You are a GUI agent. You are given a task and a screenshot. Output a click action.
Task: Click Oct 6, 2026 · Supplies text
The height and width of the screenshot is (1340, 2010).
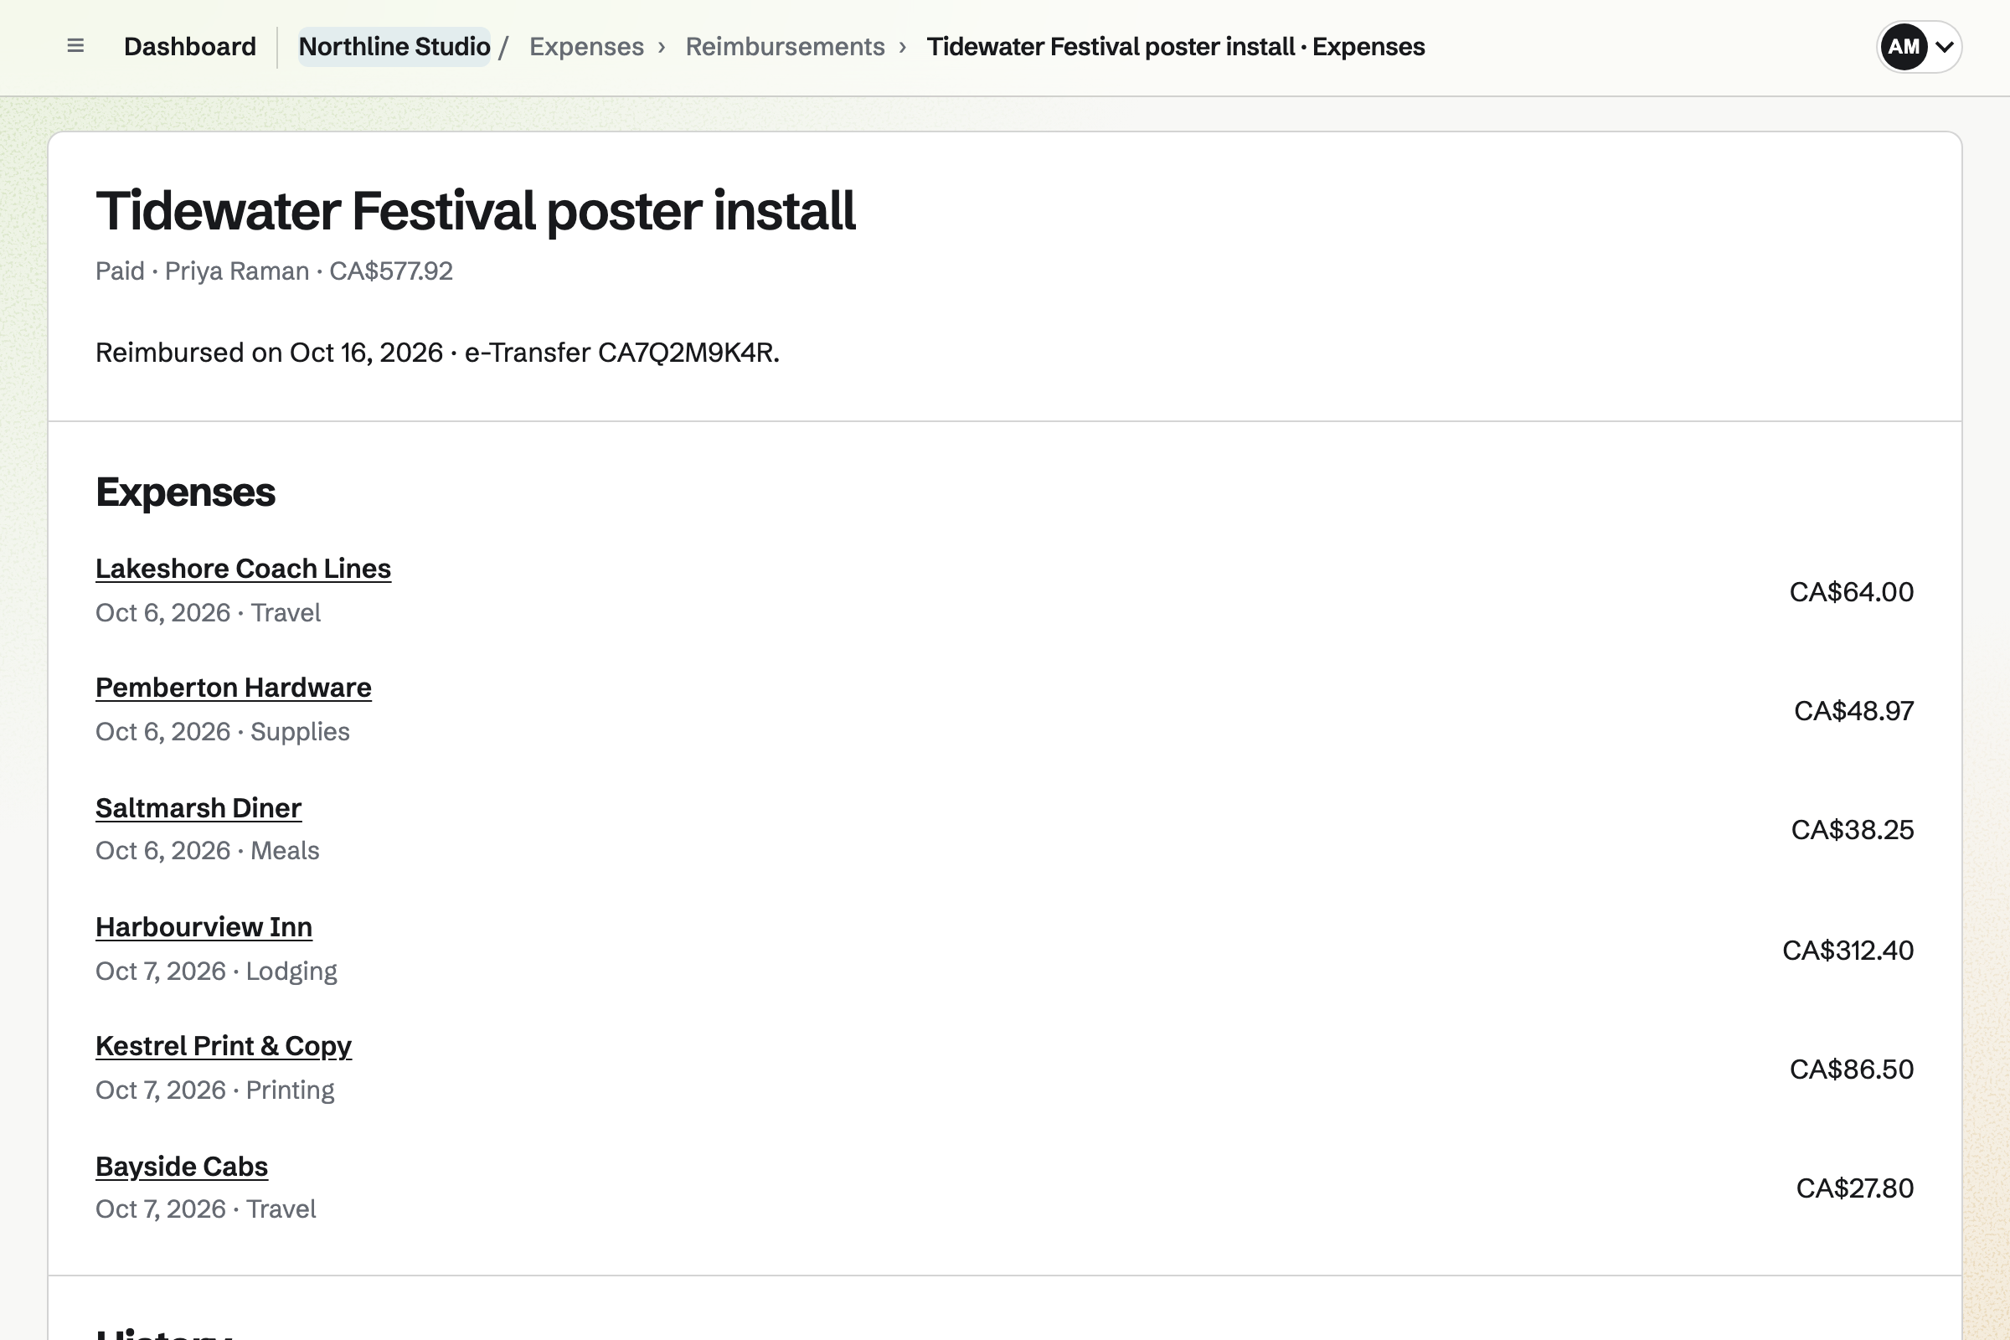[223, 731]
